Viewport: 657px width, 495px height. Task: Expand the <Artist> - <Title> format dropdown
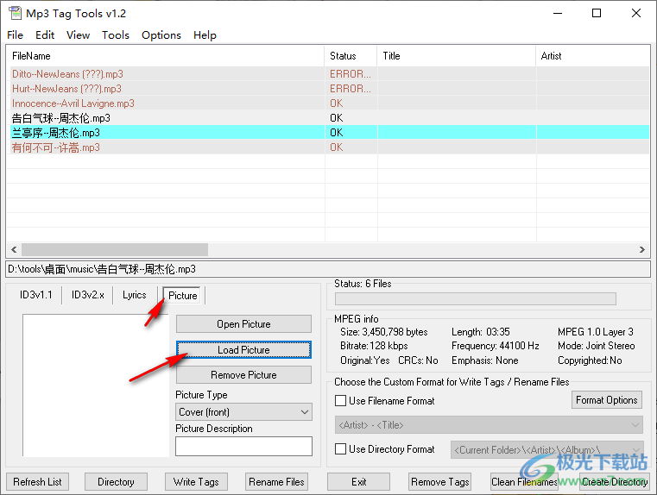489,425
